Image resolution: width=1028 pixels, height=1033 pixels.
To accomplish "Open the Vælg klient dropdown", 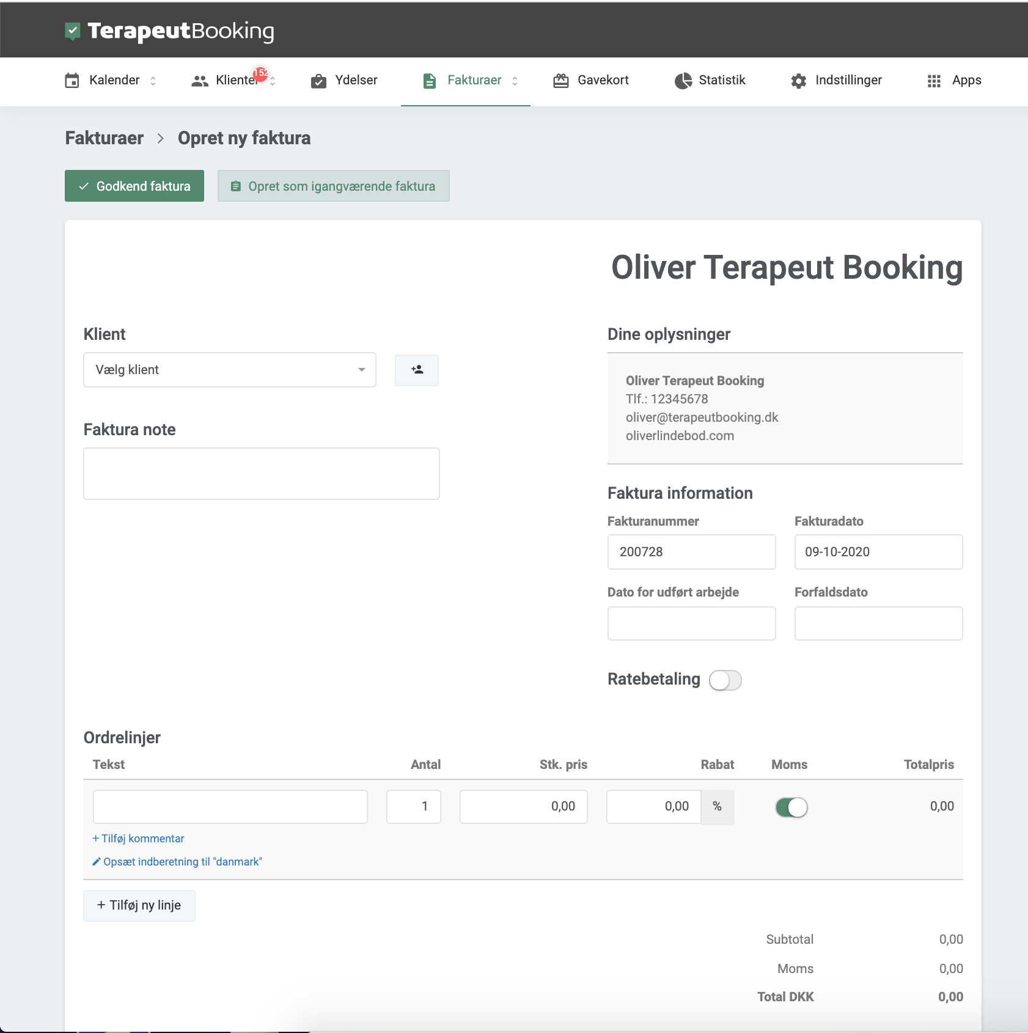I will pos(229,369).
